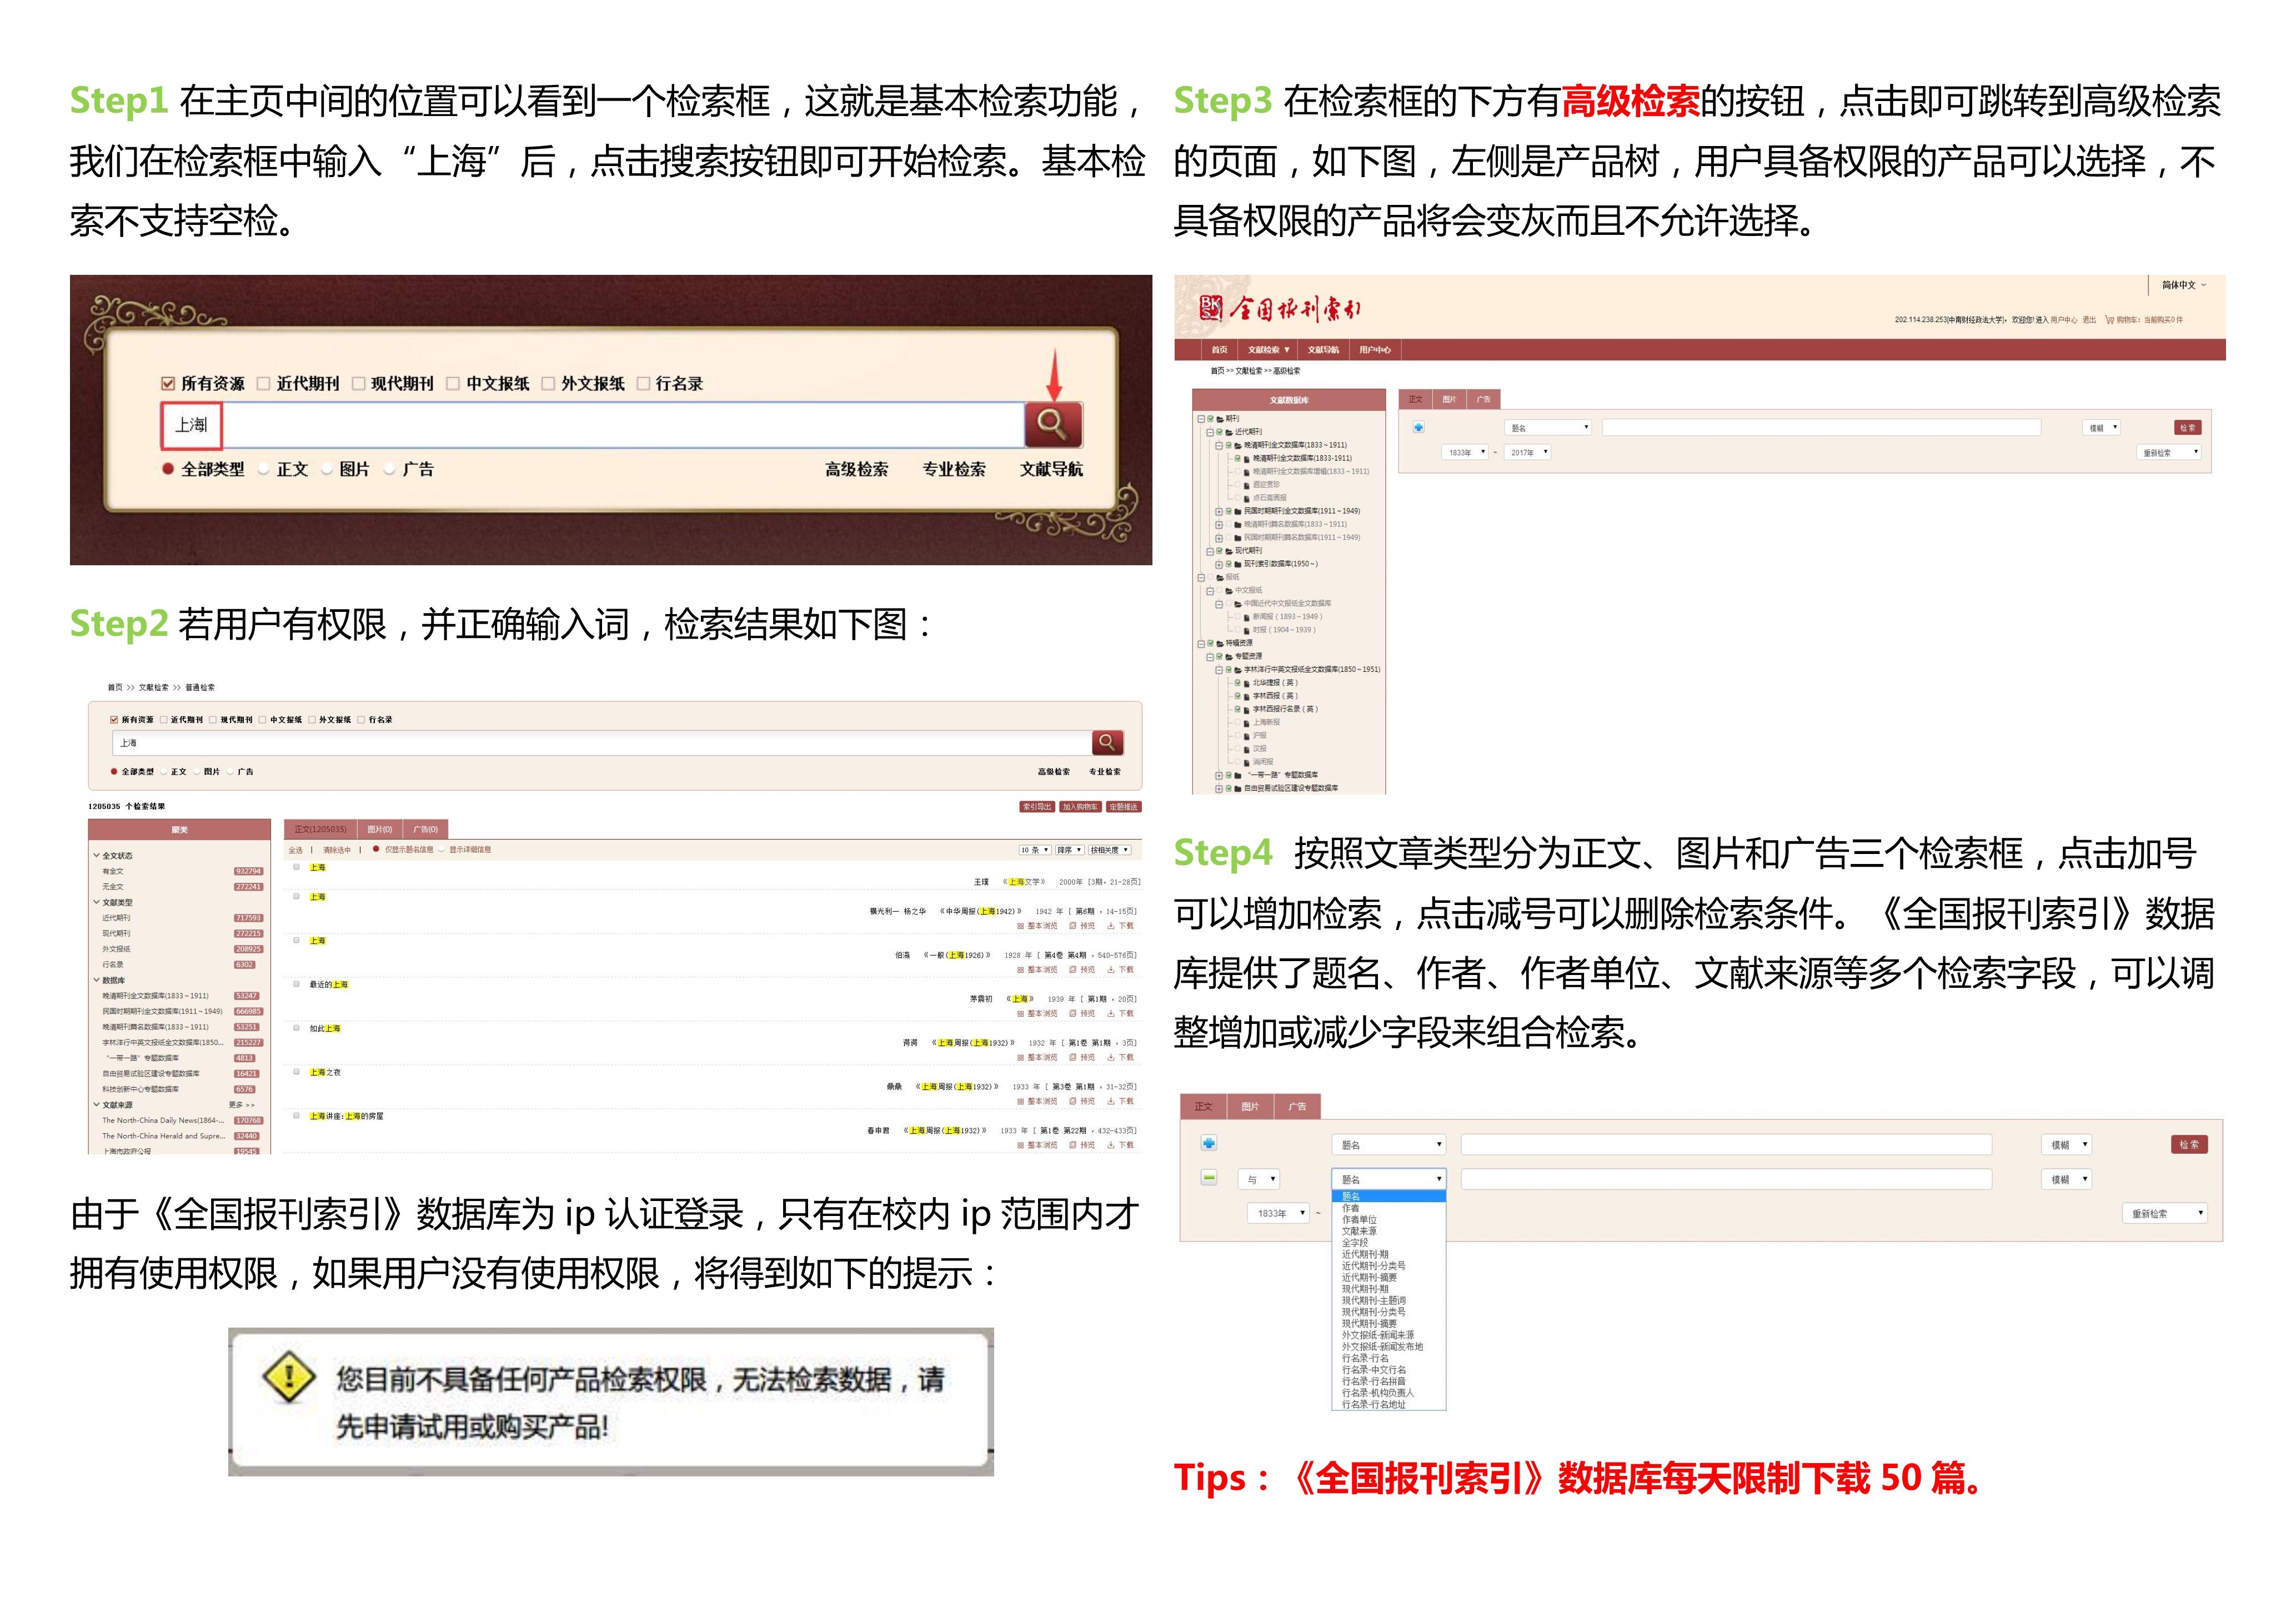The image size is (2296, 1623).
Task: Switch to 图片 tab in Step4 panel
Action: point(1250,1106)
